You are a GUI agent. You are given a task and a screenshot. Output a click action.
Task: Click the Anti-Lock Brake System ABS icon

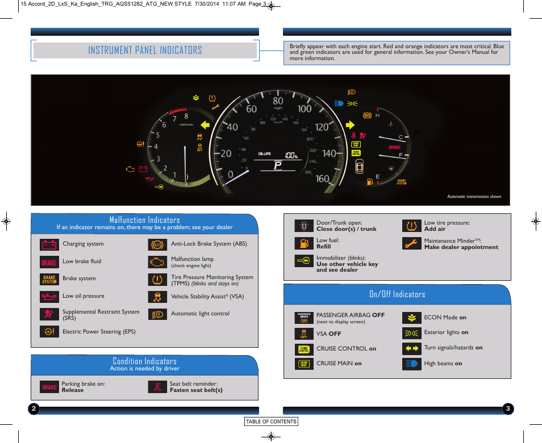tap(157, 245)
